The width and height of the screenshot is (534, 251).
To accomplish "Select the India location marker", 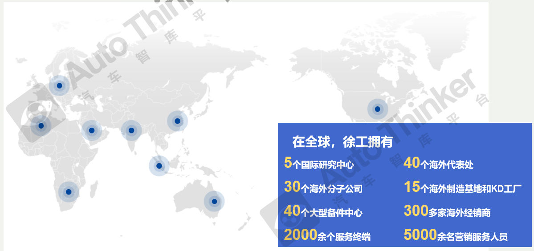I will (x=131, y=130).
